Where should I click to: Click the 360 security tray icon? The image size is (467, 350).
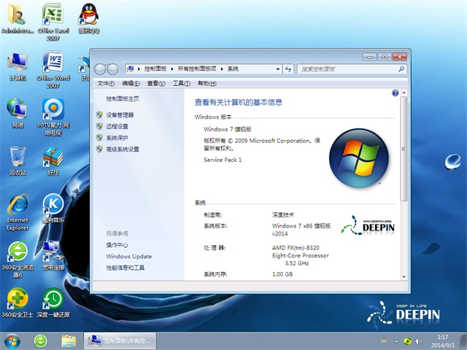(x=407, y=341)
